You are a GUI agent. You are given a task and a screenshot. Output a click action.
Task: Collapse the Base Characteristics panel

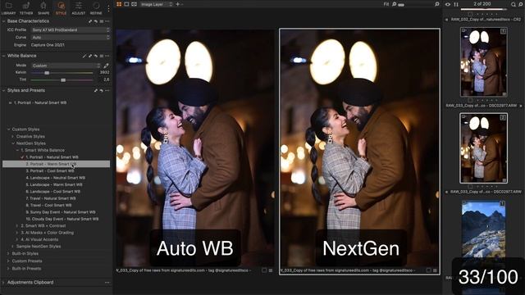pyautogui.click(x=3, y=21)
